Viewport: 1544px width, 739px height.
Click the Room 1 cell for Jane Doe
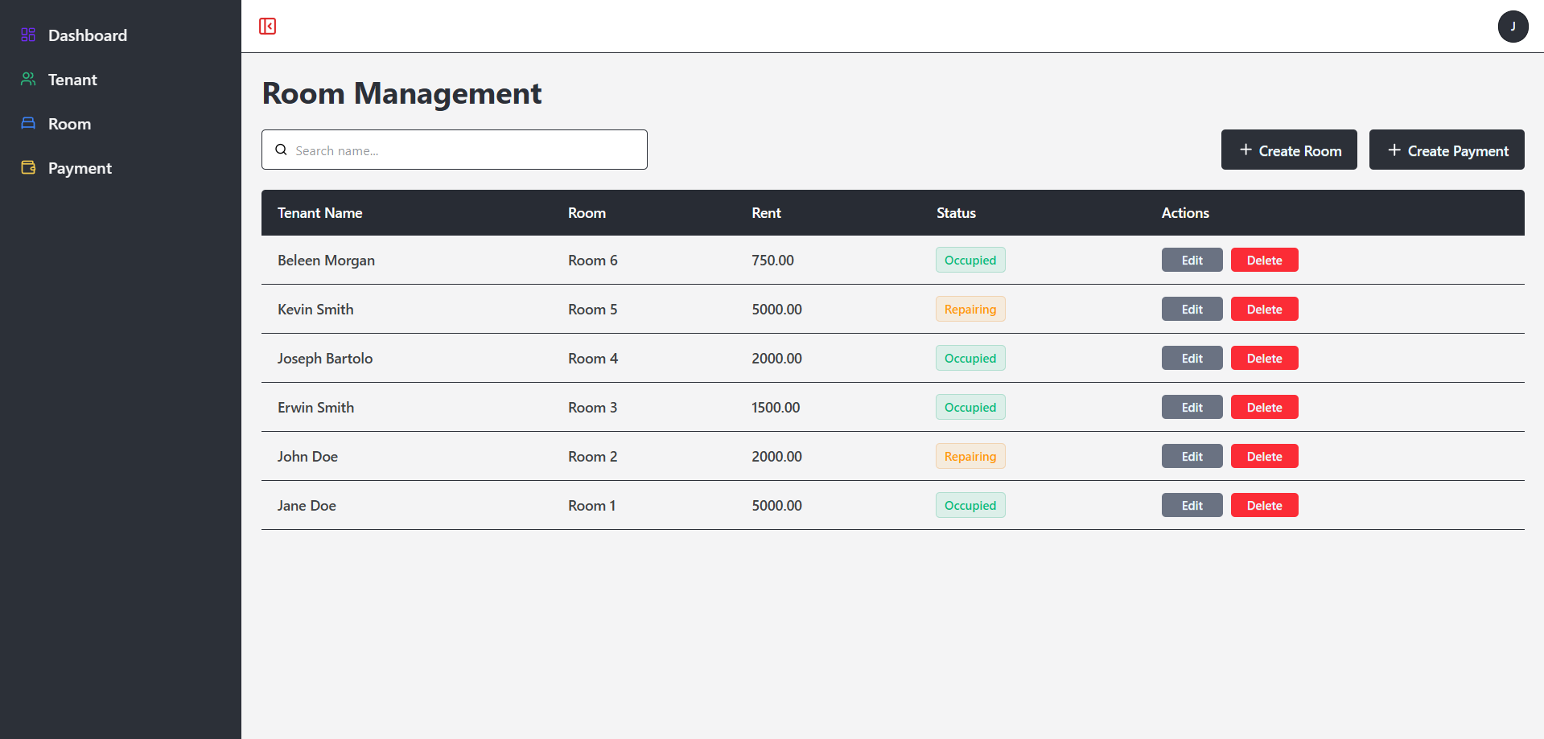591,506
